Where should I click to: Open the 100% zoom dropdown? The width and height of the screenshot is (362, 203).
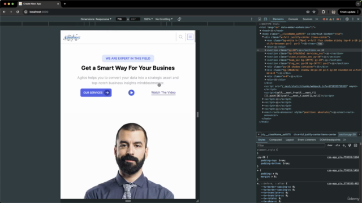pyautogui.click(x=148, y=19)
